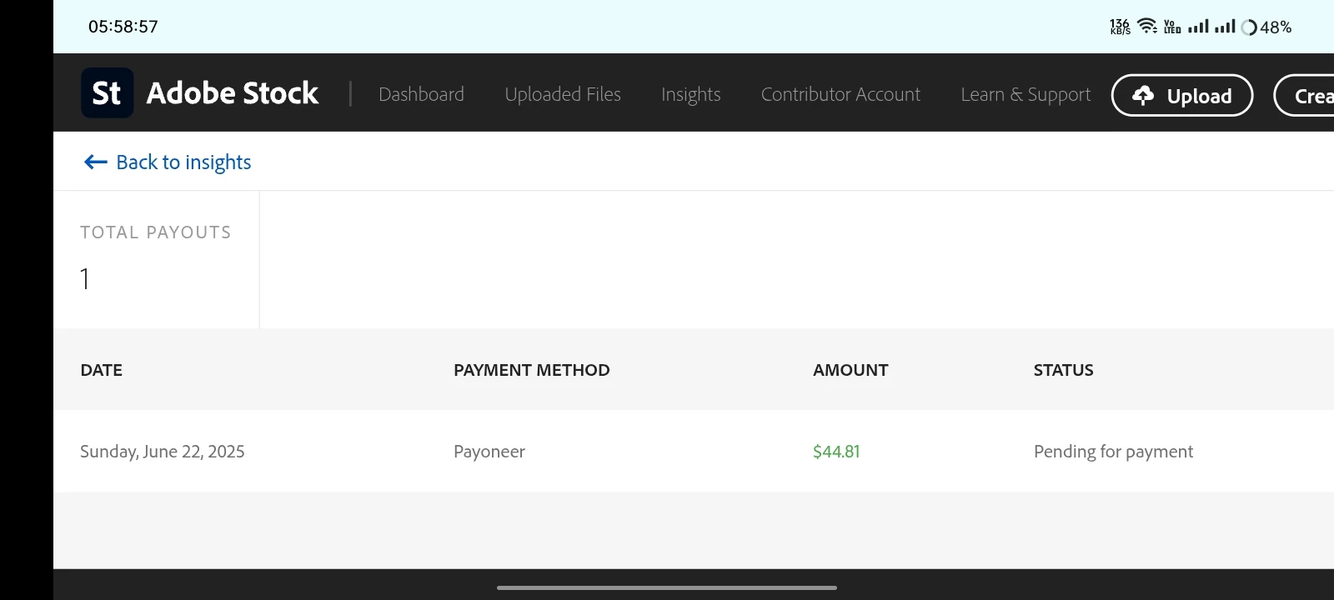
Task: Open Learn & Support menu
Action: (1026, 94)
